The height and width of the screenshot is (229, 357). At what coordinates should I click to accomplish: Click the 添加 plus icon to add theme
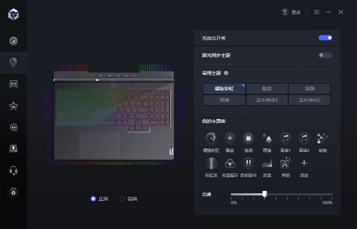point(304,163)
